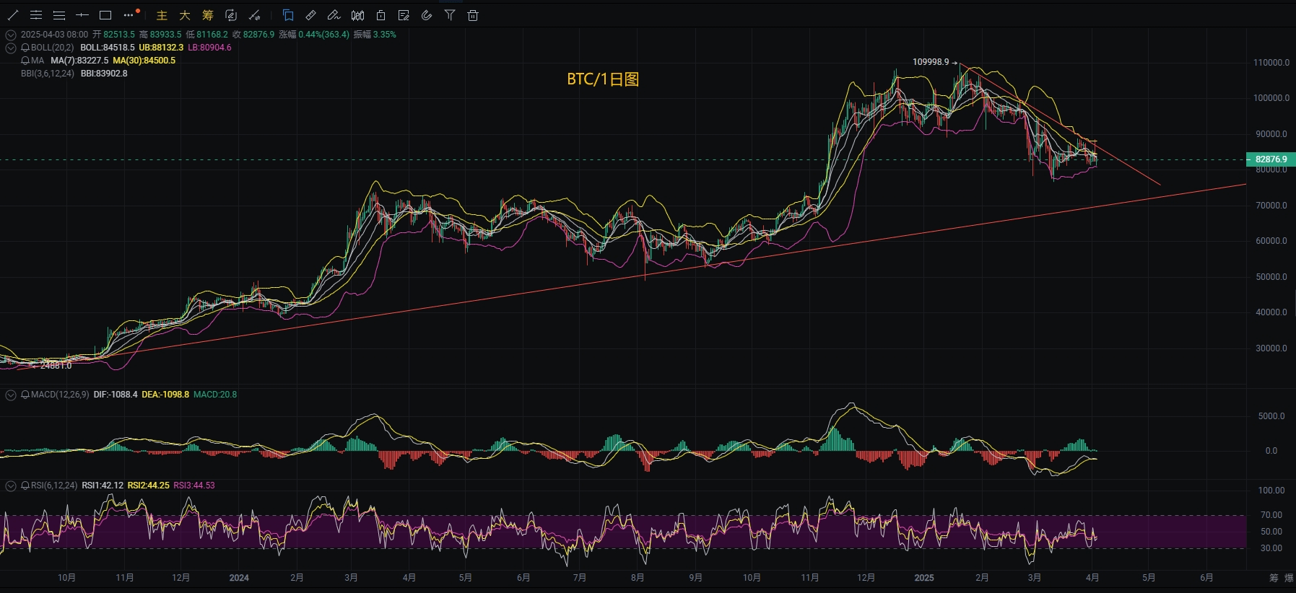Click the 筹 button at bottom right
The height and width of the screenshot is (593, 1296).
1274,578
